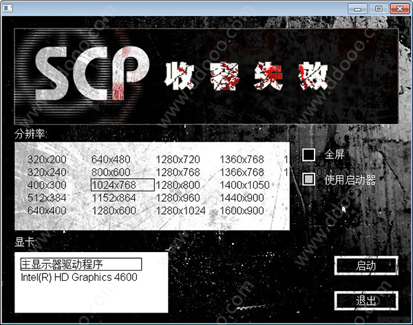Select resolution 1360x768

(x=242, y=160)
